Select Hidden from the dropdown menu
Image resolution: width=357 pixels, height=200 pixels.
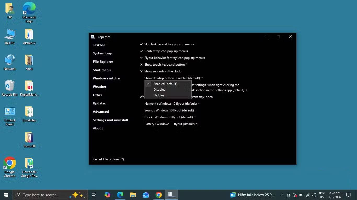coord(159,95)
